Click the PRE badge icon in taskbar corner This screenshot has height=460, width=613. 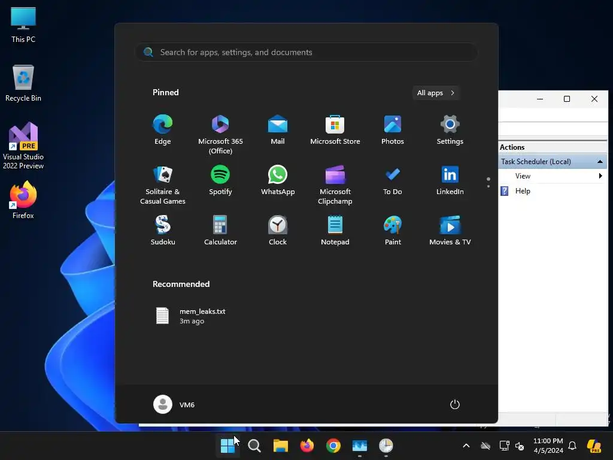[594, 446]
